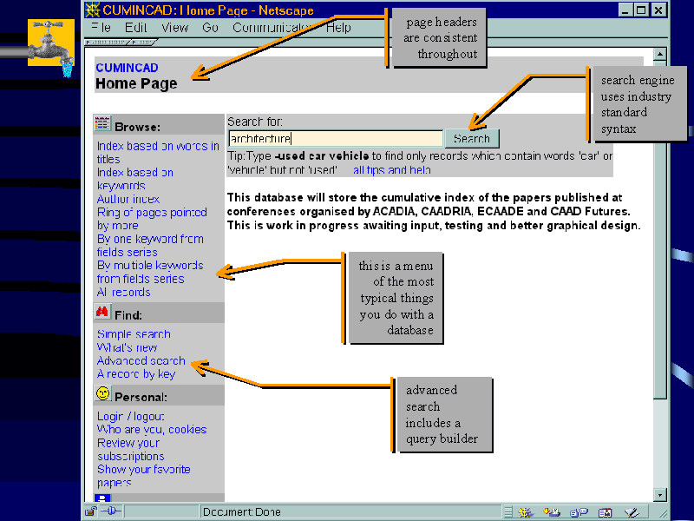Open Address Book from the component bar
The height and width of the screenshot is (521, 694).
click(x=605, y=511)
